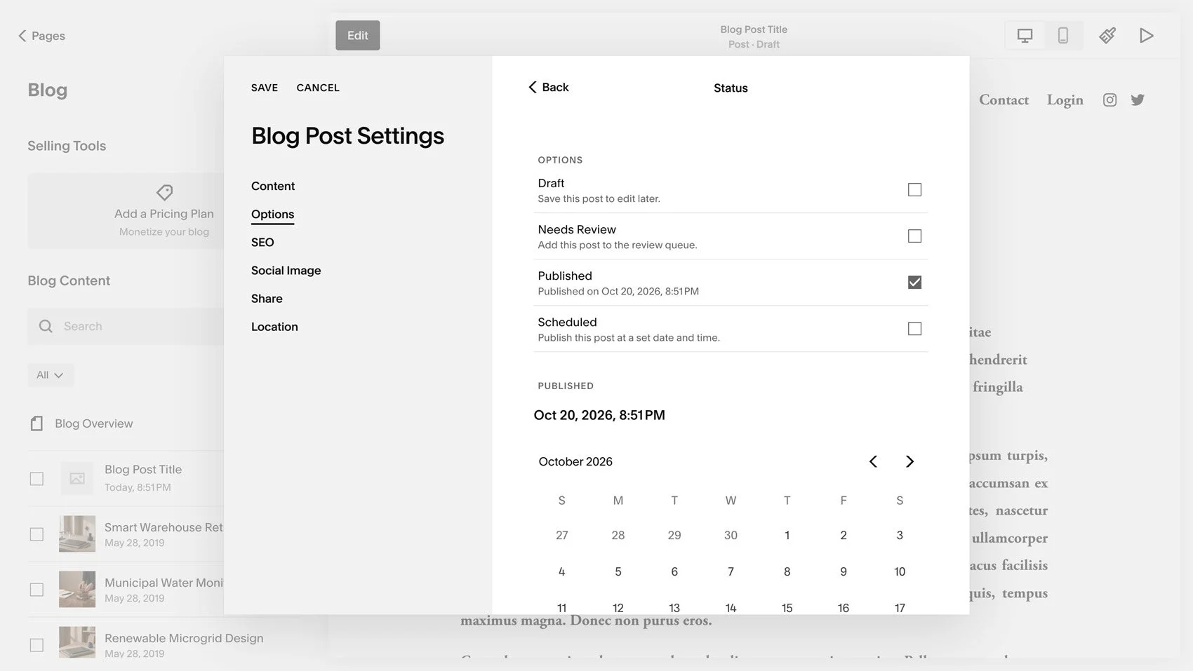Open Smart Warehouse post thumbnail
The image size is (1193, 671).
coord(77,534)
